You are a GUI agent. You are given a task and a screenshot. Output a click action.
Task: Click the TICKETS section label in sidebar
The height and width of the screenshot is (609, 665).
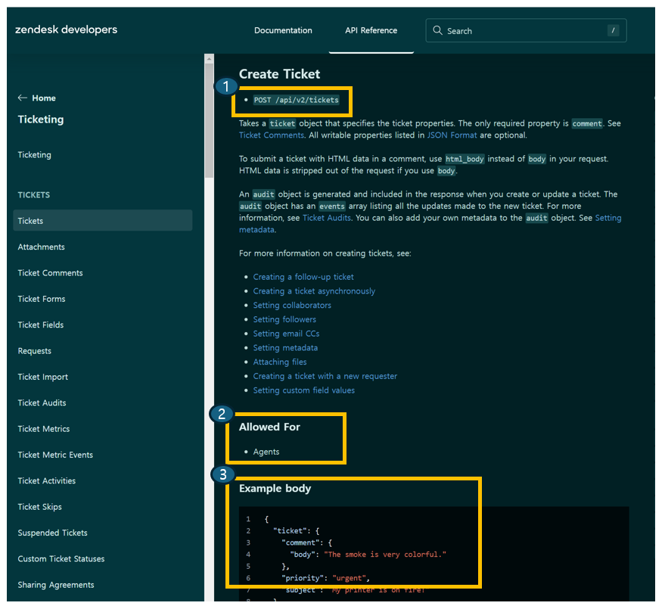coord(33,195)
